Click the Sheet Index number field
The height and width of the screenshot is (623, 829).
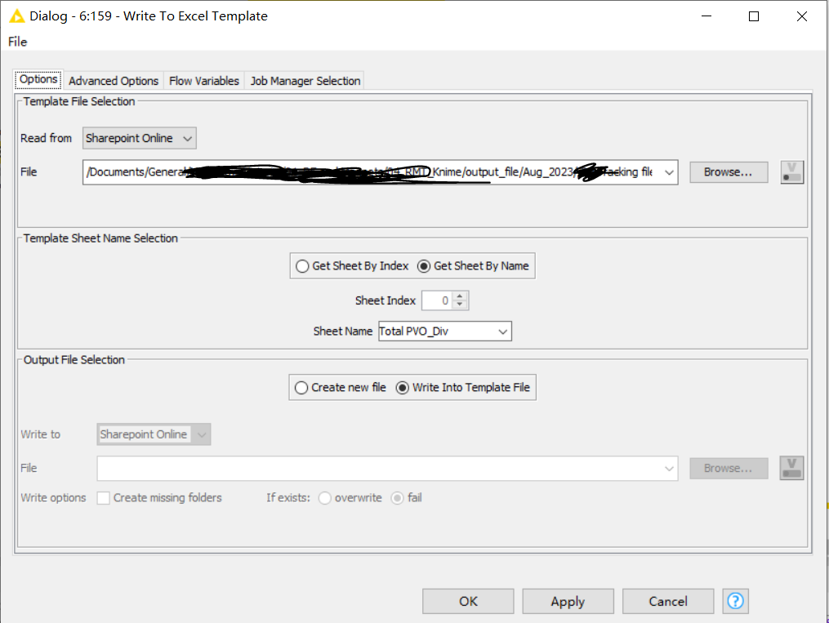click(x=438, y=300)
